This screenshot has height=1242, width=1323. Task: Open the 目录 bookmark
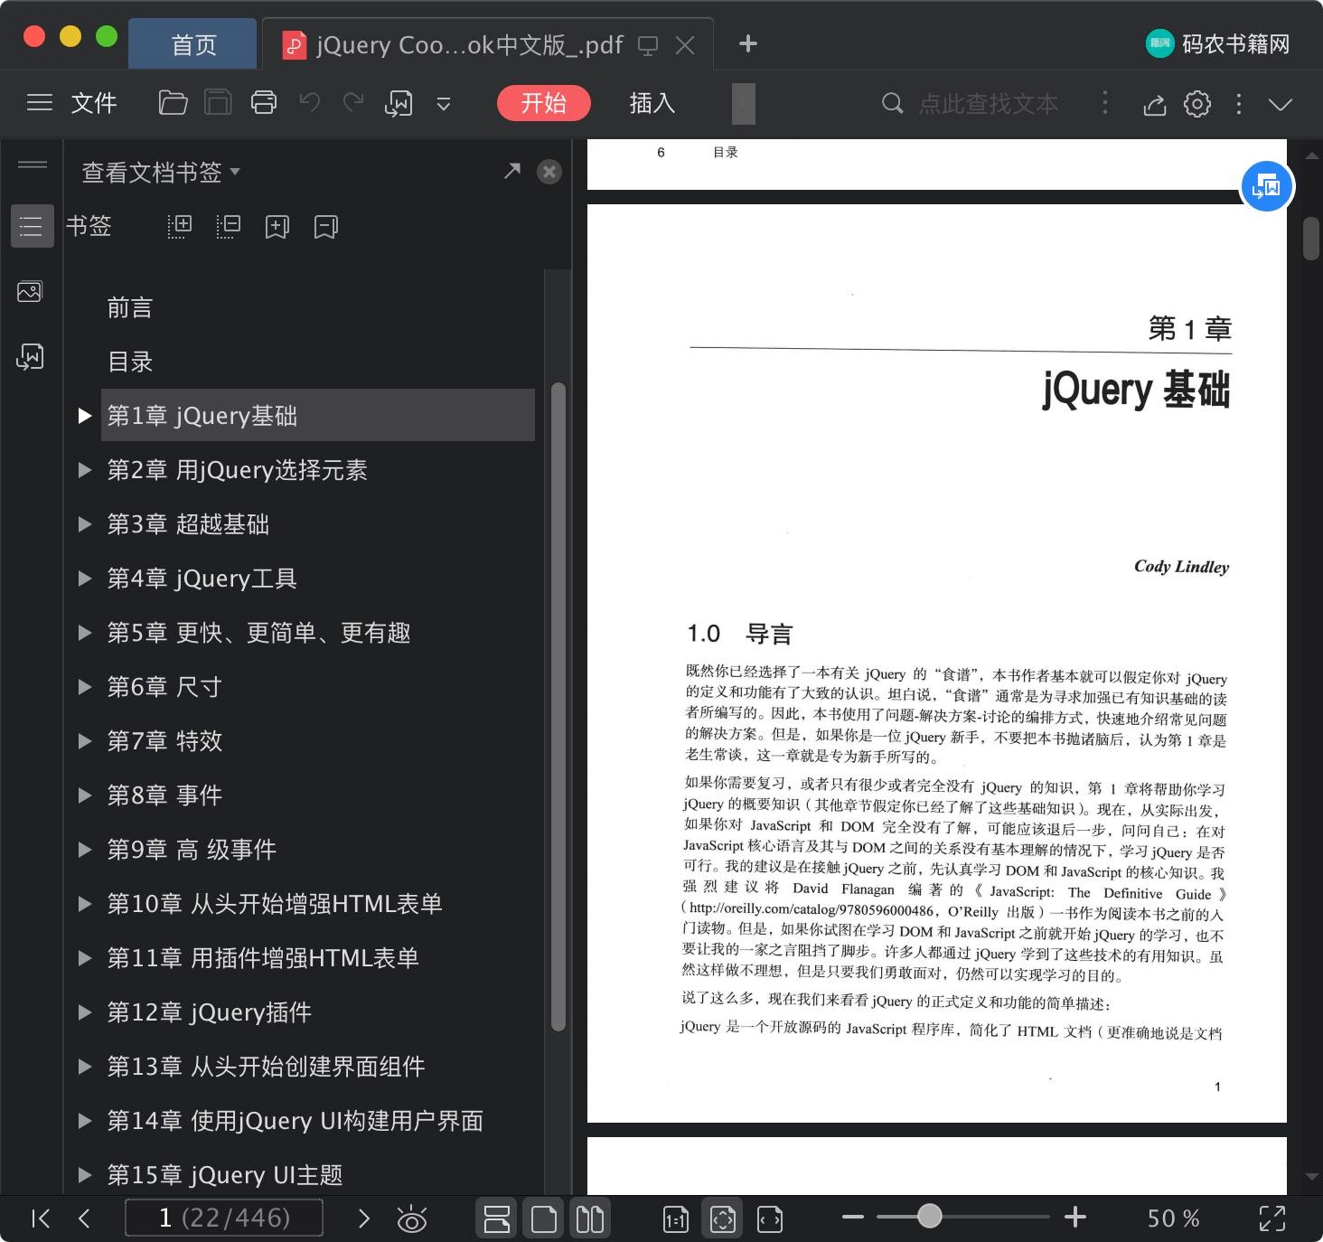(x=130, y=362)
